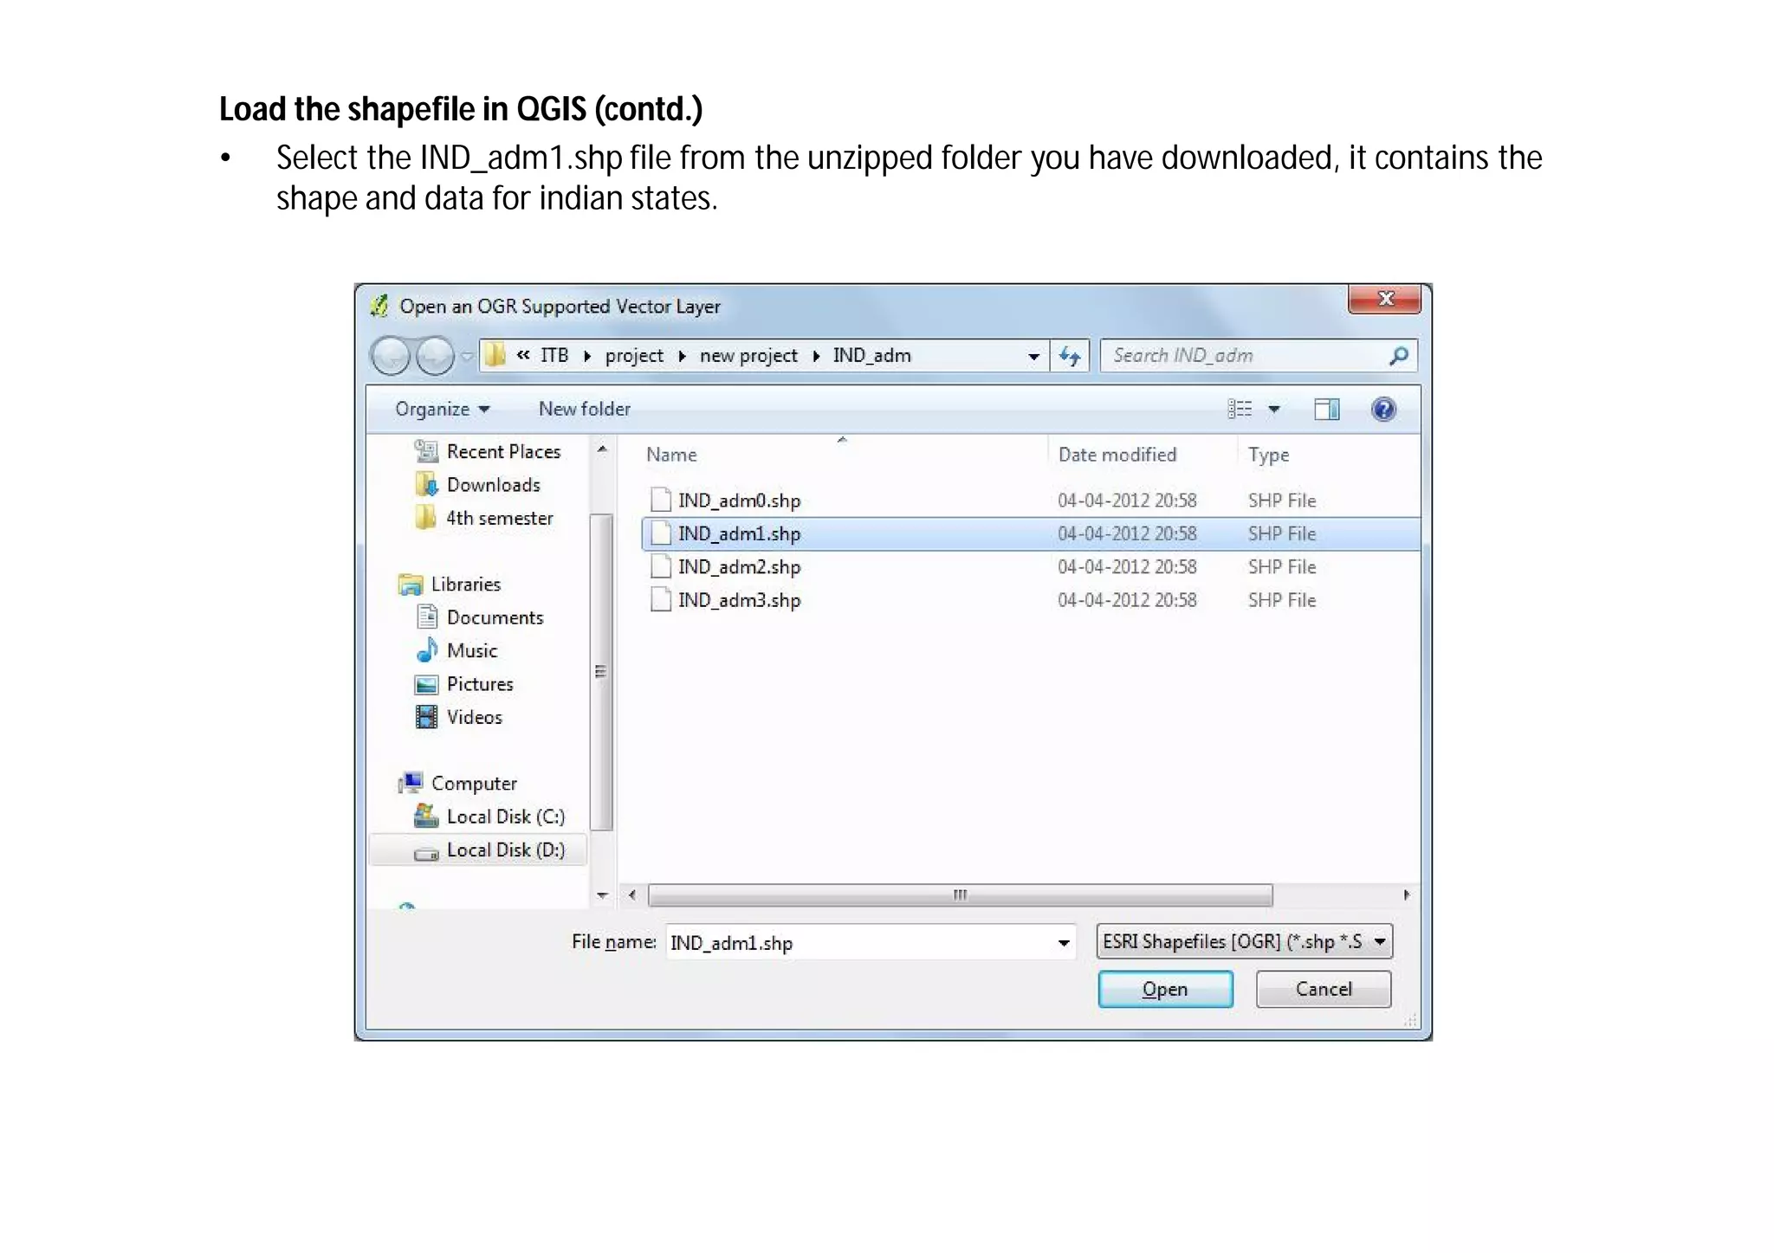Click the Cancel button
The width and height of the screenshot is (1774, 1253).
[1323, 989]
